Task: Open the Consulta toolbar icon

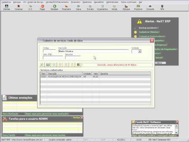Action: pos(150,7)
